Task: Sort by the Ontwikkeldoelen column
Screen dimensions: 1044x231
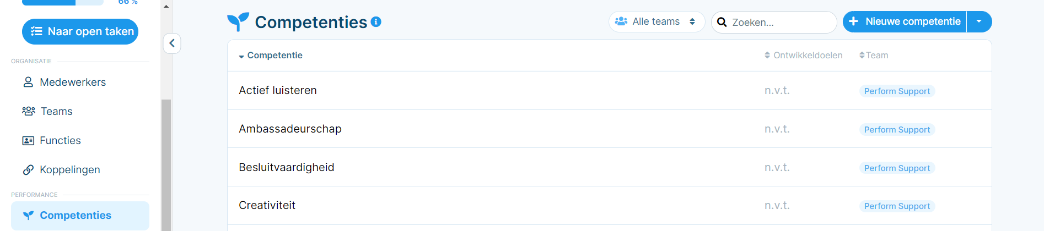Action: tap(803, 56)
